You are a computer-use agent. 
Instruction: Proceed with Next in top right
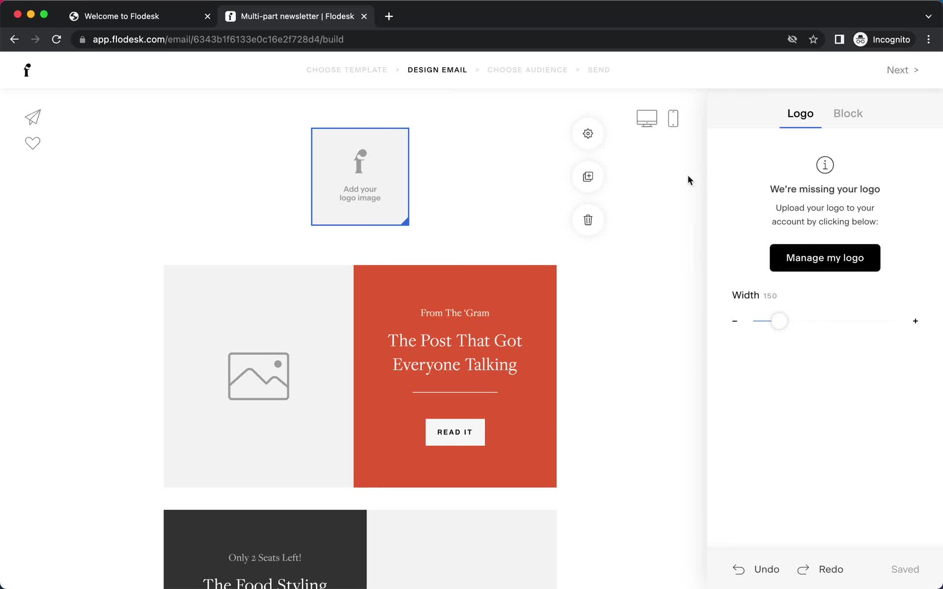tap(902, 70)
